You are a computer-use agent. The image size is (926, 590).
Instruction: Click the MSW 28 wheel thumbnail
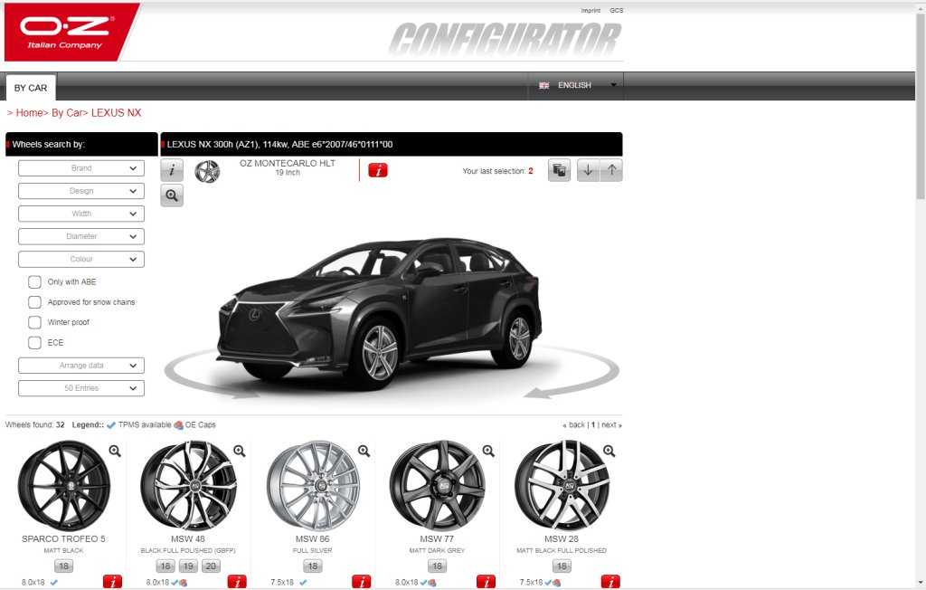(562, 485)
